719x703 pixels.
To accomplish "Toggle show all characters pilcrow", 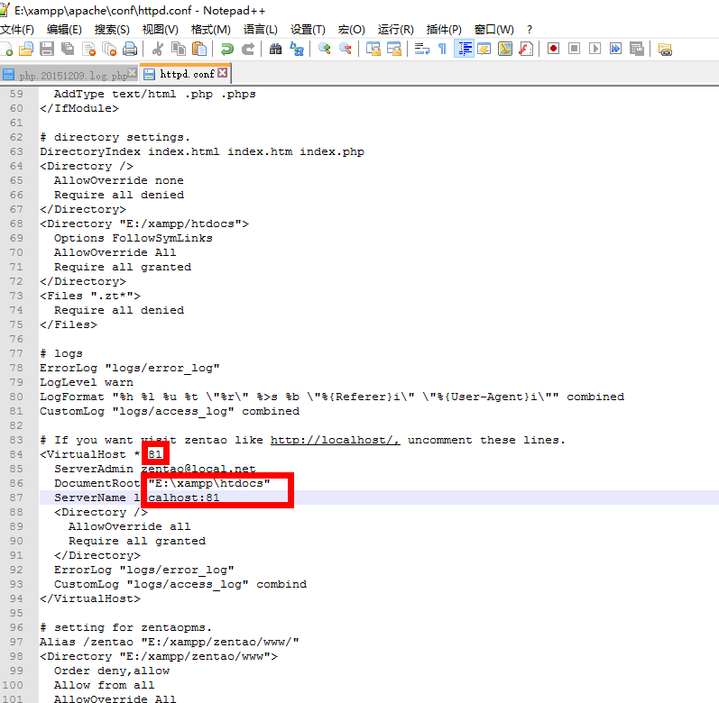I will pos(443,49).
